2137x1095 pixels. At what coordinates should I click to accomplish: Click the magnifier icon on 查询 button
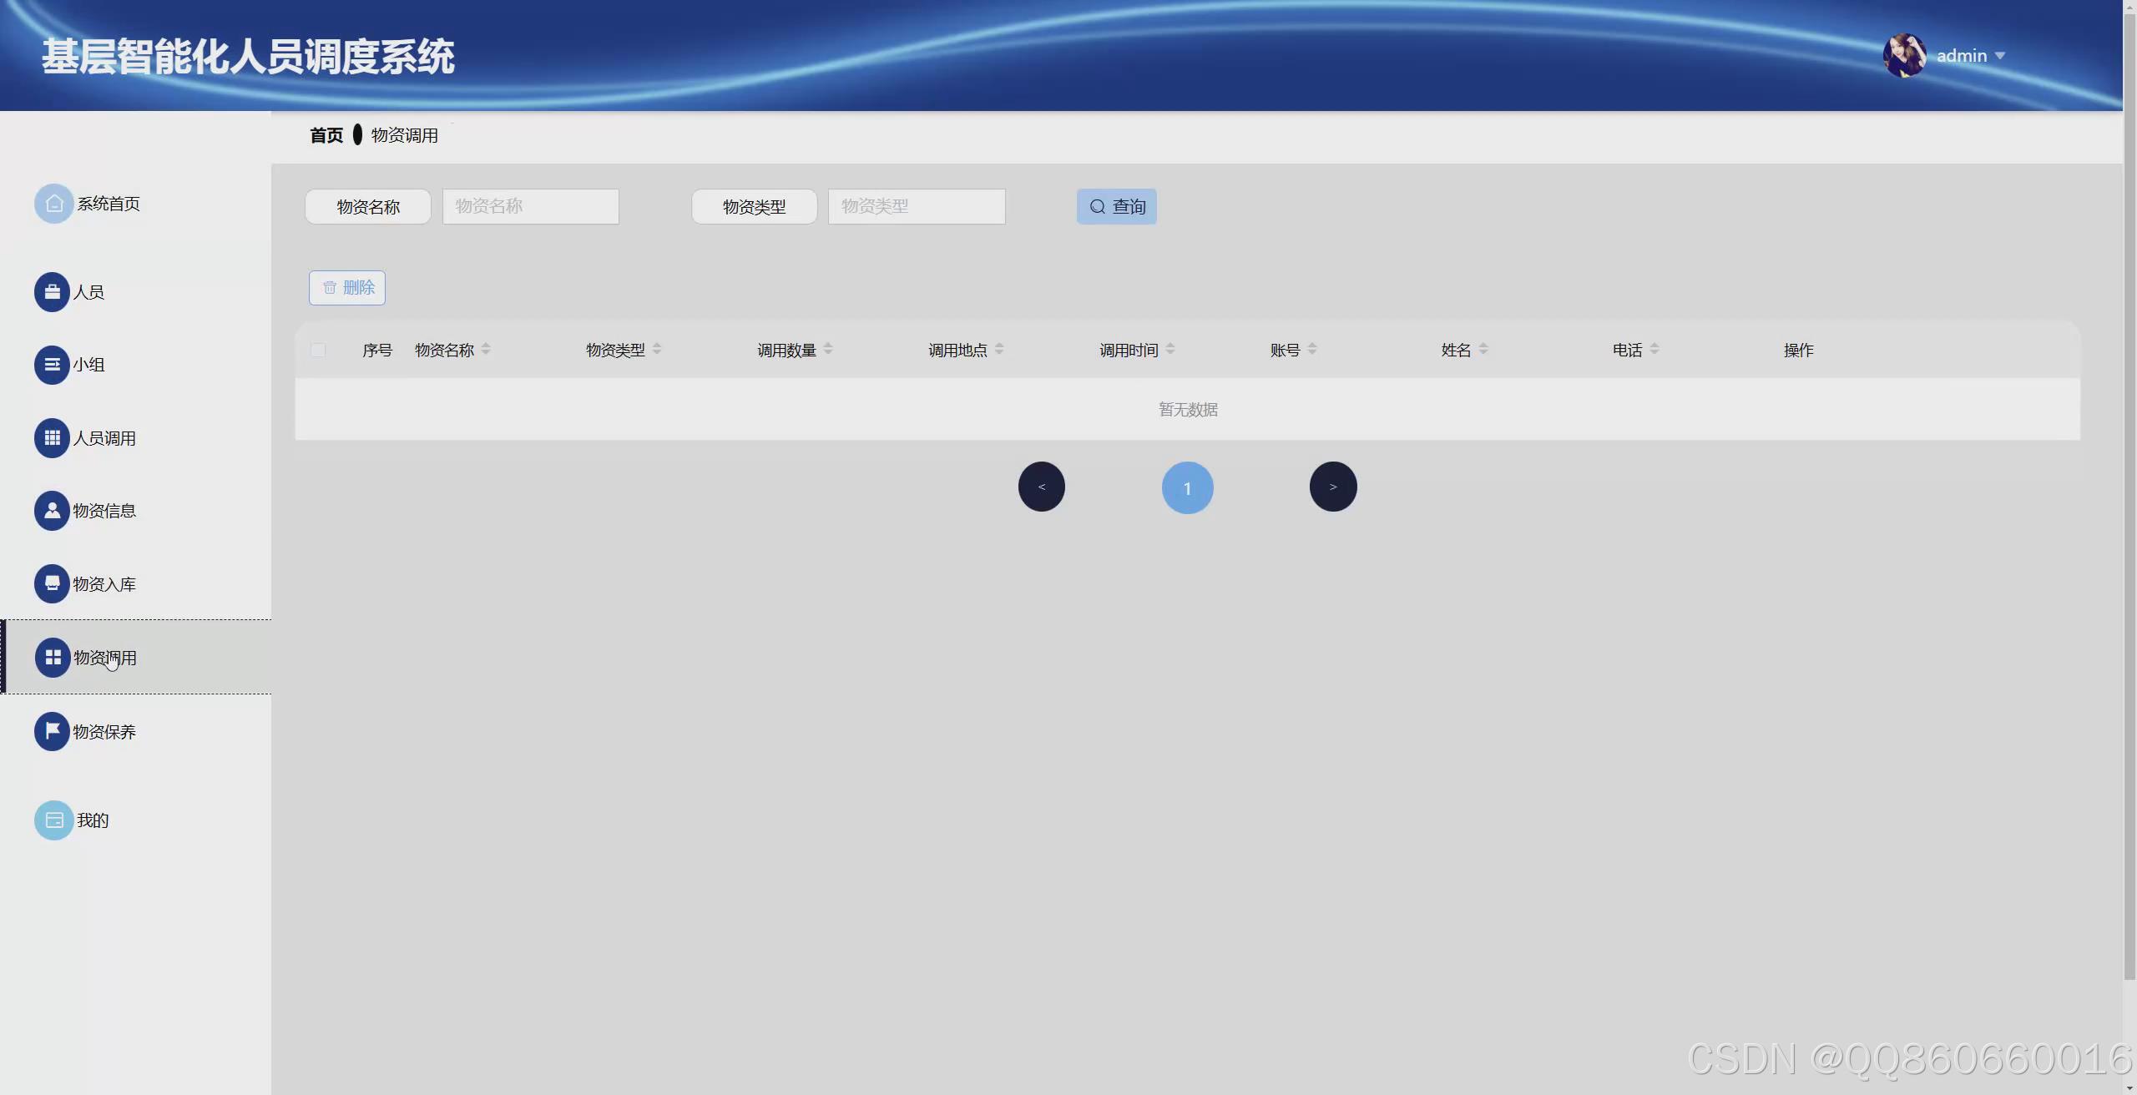point(1098,206)
